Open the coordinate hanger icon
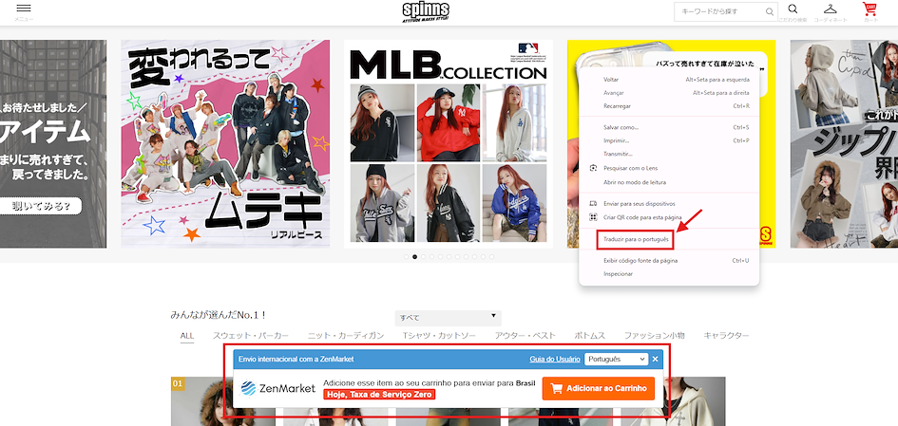This screenshot has width=898, height=426. coord(830,9)
